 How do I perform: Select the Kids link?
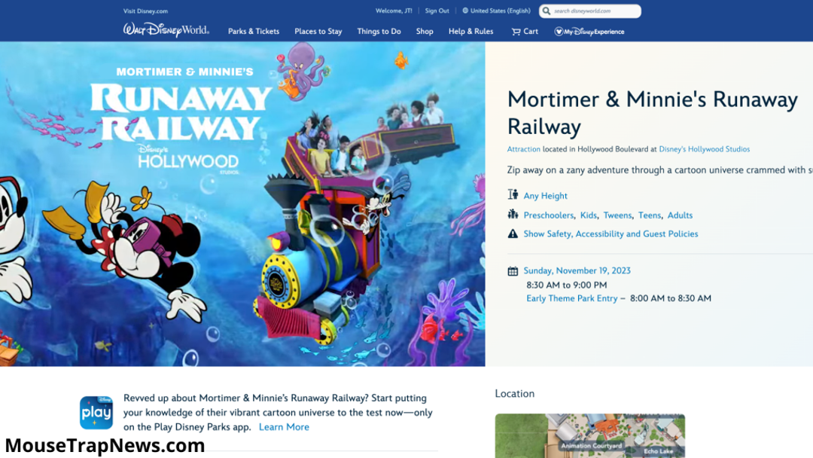coord(589,215)
